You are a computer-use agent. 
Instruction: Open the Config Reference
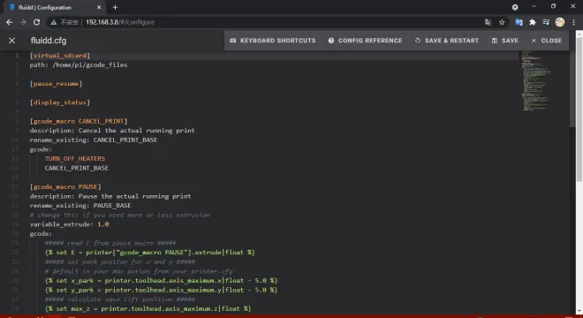click(365, 41)
